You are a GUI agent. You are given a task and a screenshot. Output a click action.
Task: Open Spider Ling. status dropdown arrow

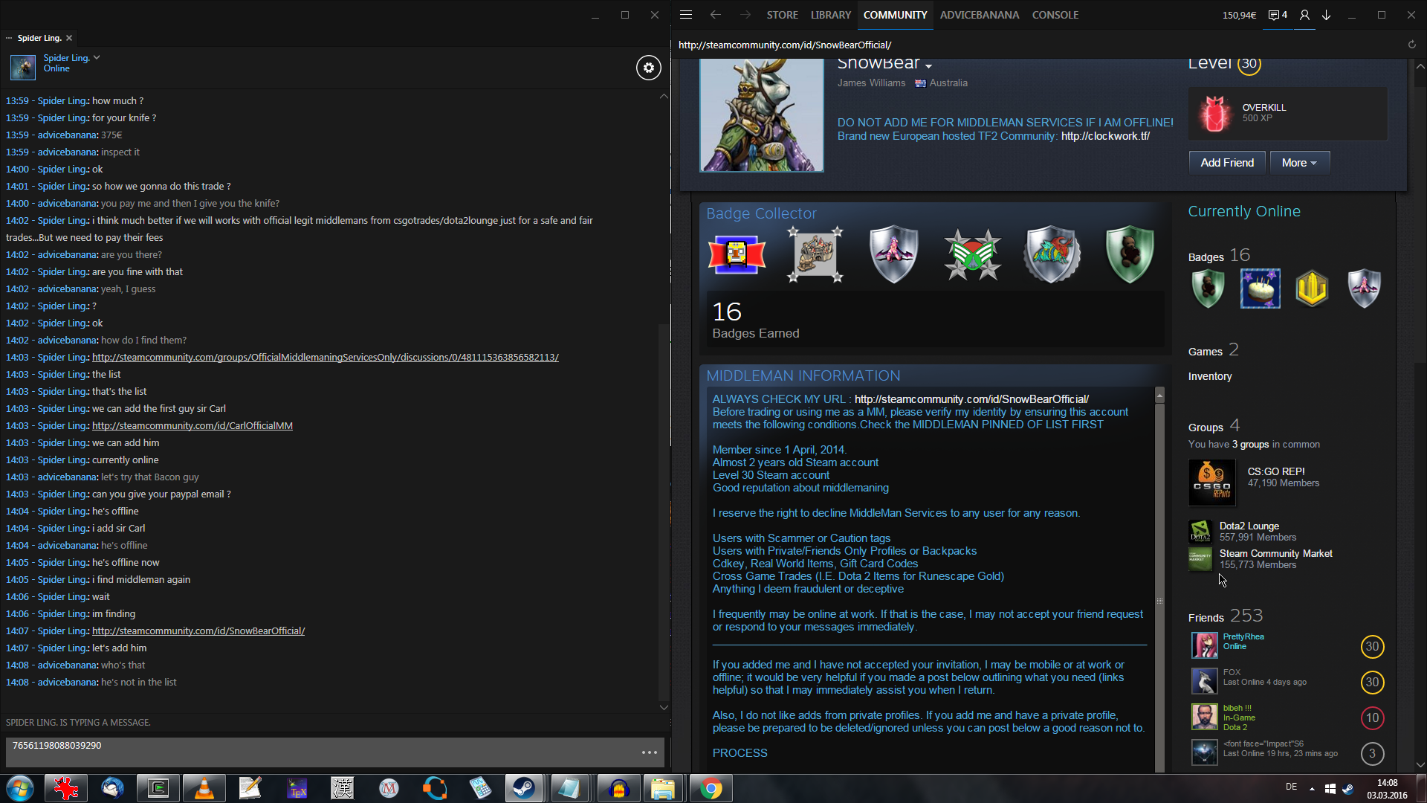pos(97,57)
